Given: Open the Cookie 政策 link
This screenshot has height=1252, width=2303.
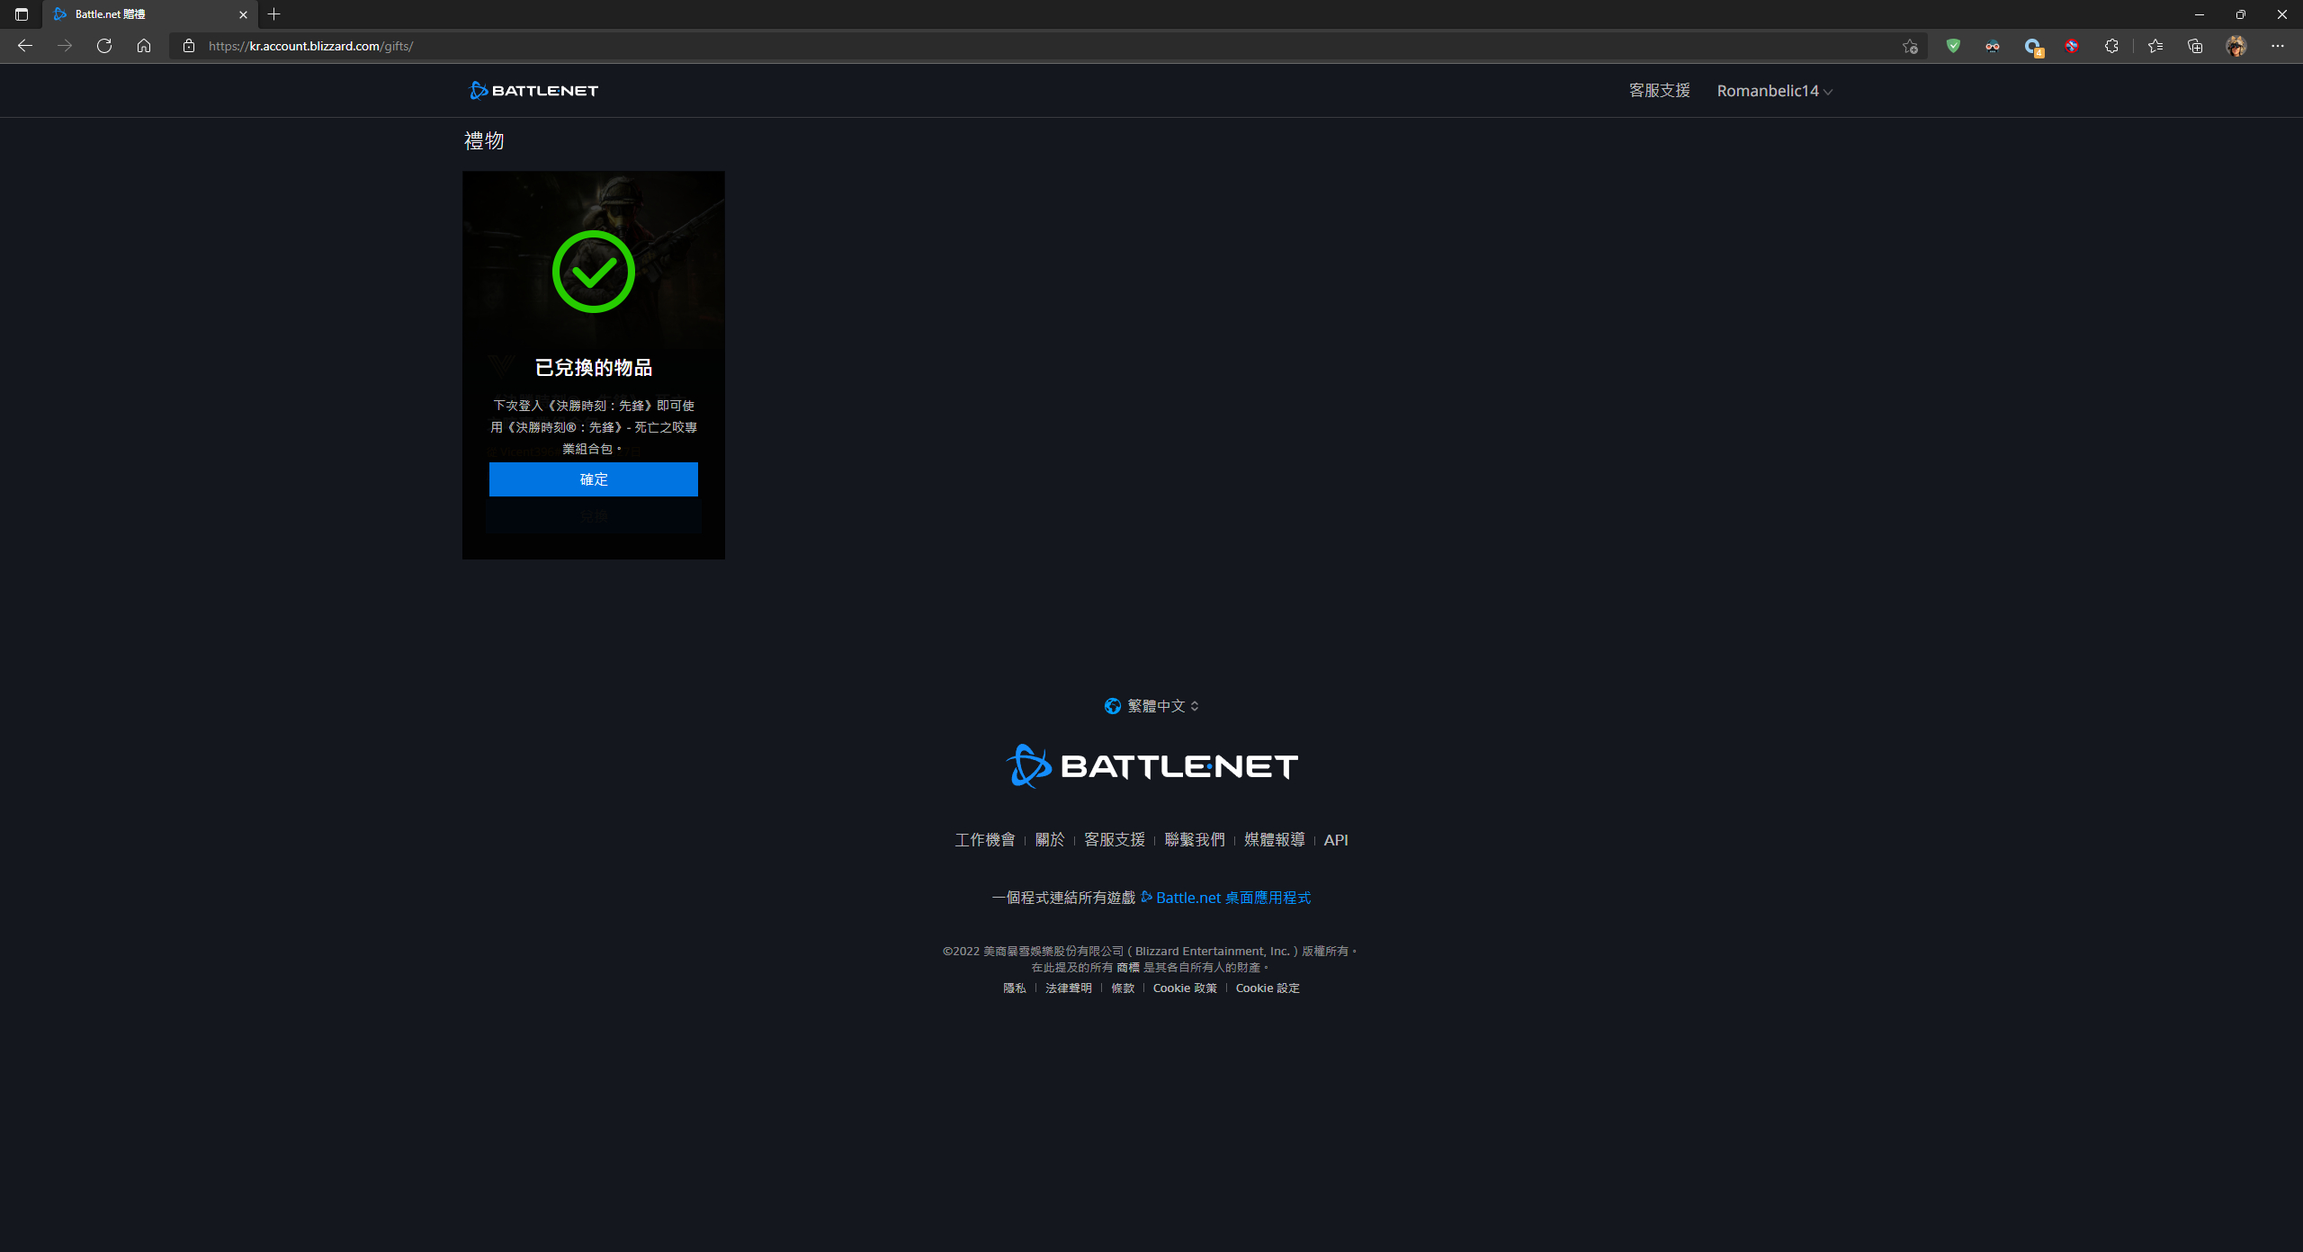Looking at the screenshot, I should click(1185, 988).
